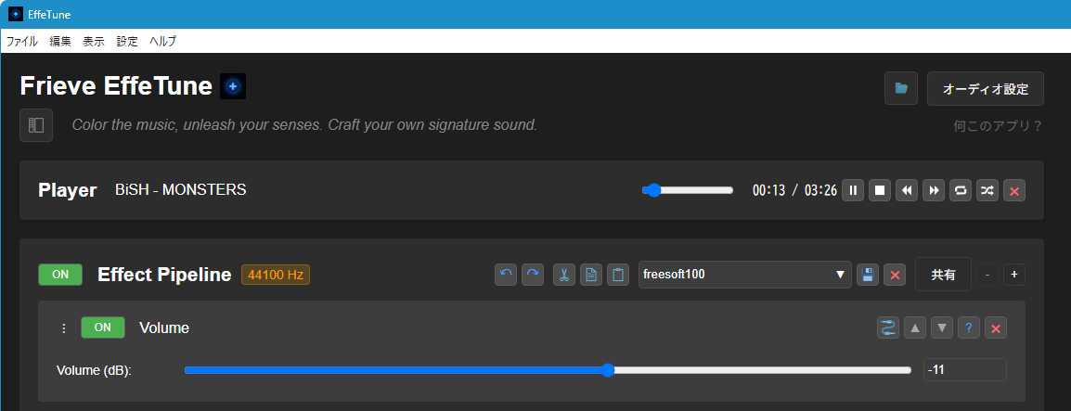Skip to the next track
Image resolution: width=1071 pixels, height=411 pixels.
[x=934, y=190]
